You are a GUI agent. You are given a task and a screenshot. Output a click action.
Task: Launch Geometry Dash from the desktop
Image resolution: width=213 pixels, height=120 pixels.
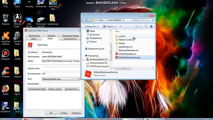tap(53, 5)
